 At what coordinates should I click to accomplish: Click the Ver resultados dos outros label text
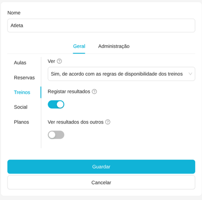pyautogui.click(x=75, y=122)
